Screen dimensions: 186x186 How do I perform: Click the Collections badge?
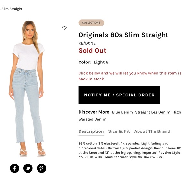pyautogui.click(x=91, y=23)
